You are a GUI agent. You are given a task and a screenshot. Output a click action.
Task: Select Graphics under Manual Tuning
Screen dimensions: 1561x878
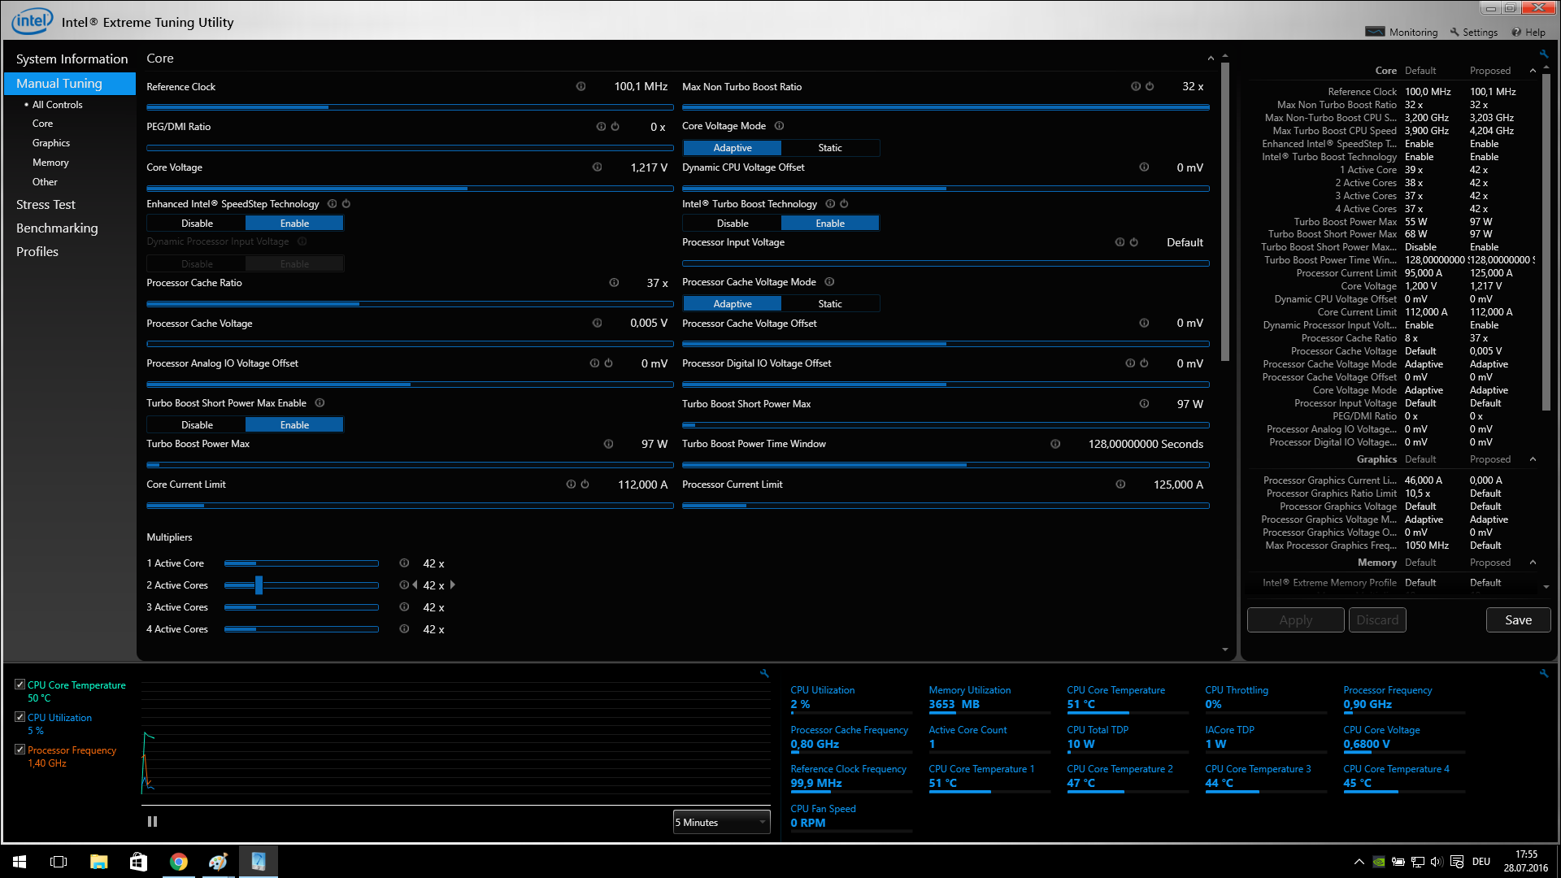51,143
